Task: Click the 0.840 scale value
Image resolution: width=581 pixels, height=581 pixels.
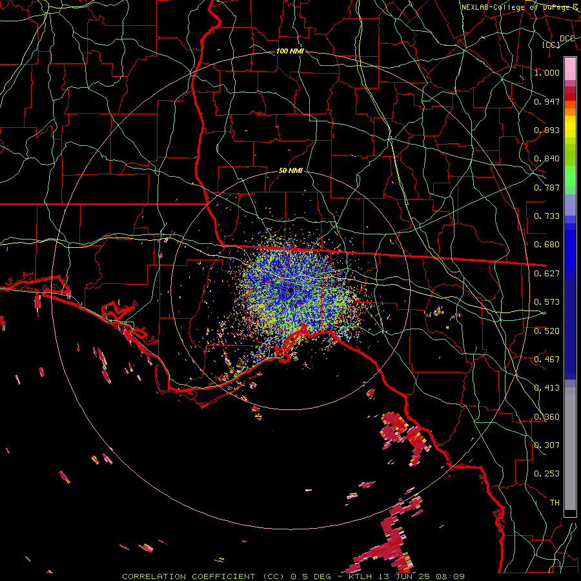Action: (547, 159)
